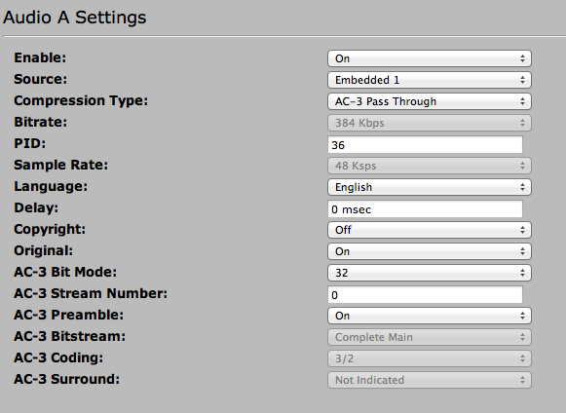Click the Compression Type: label

81,100
